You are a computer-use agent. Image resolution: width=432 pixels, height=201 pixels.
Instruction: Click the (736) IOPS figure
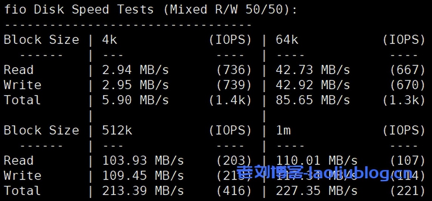pyautogui.click(x=234, y=70)
